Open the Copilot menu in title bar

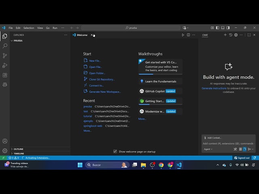(185, 28)
